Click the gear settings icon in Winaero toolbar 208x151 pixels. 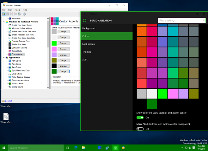[x=24, y=14]
